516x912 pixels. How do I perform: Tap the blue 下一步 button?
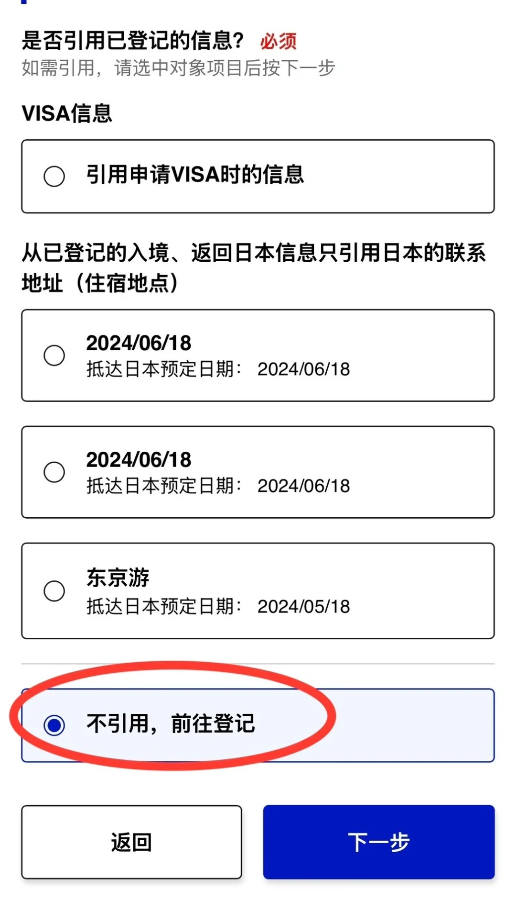[378, 842]
